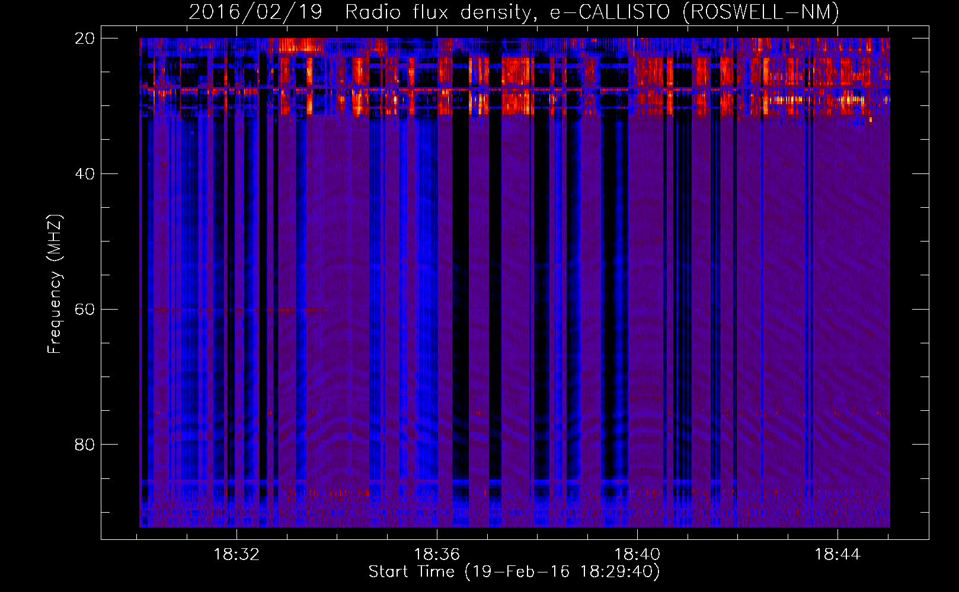Click the 40 frequency tick label
Viewport: 959px width, 592px height.
coord(85,174)
